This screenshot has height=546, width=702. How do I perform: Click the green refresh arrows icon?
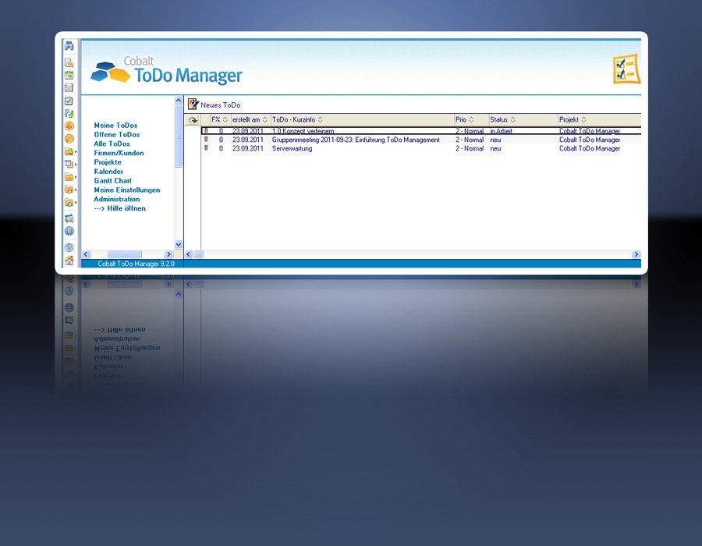[69, 113]
